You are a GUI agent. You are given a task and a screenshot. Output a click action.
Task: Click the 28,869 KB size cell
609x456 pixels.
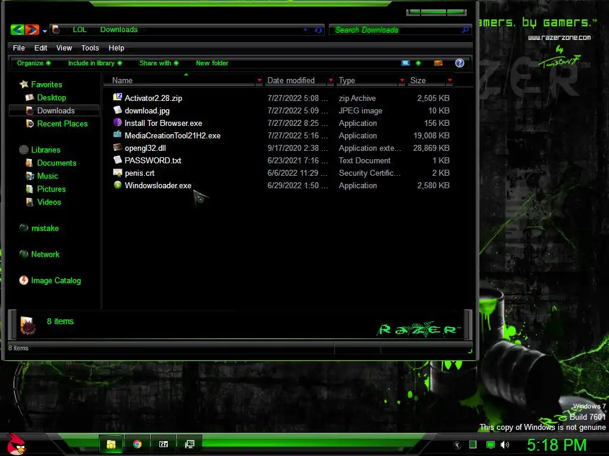[x=431, y=148]
